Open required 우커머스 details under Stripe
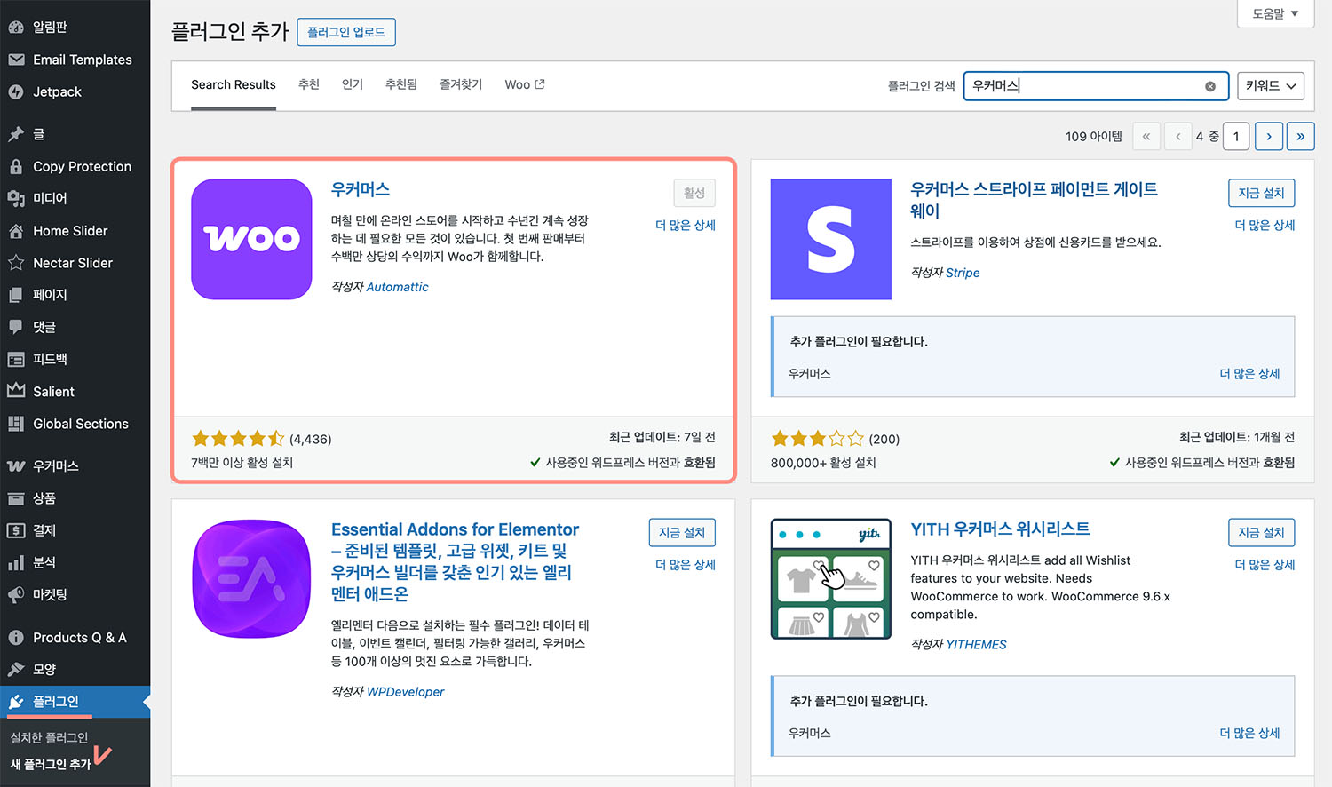Viewport: 1332px width, 787px height. pyautogui.click(x=1249, y=374)
